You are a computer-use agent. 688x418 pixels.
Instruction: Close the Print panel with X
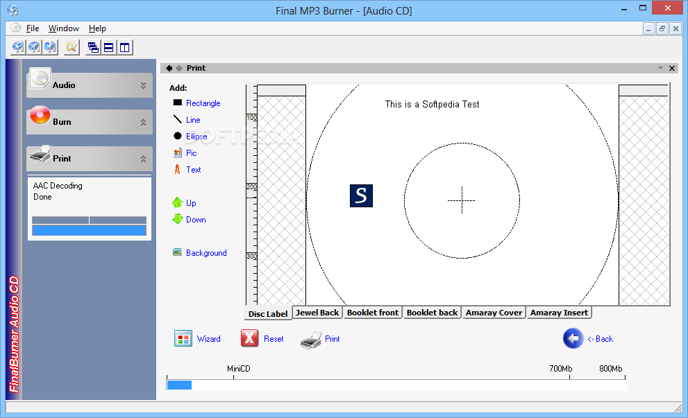pyautogui.click(x=672, y=68)
